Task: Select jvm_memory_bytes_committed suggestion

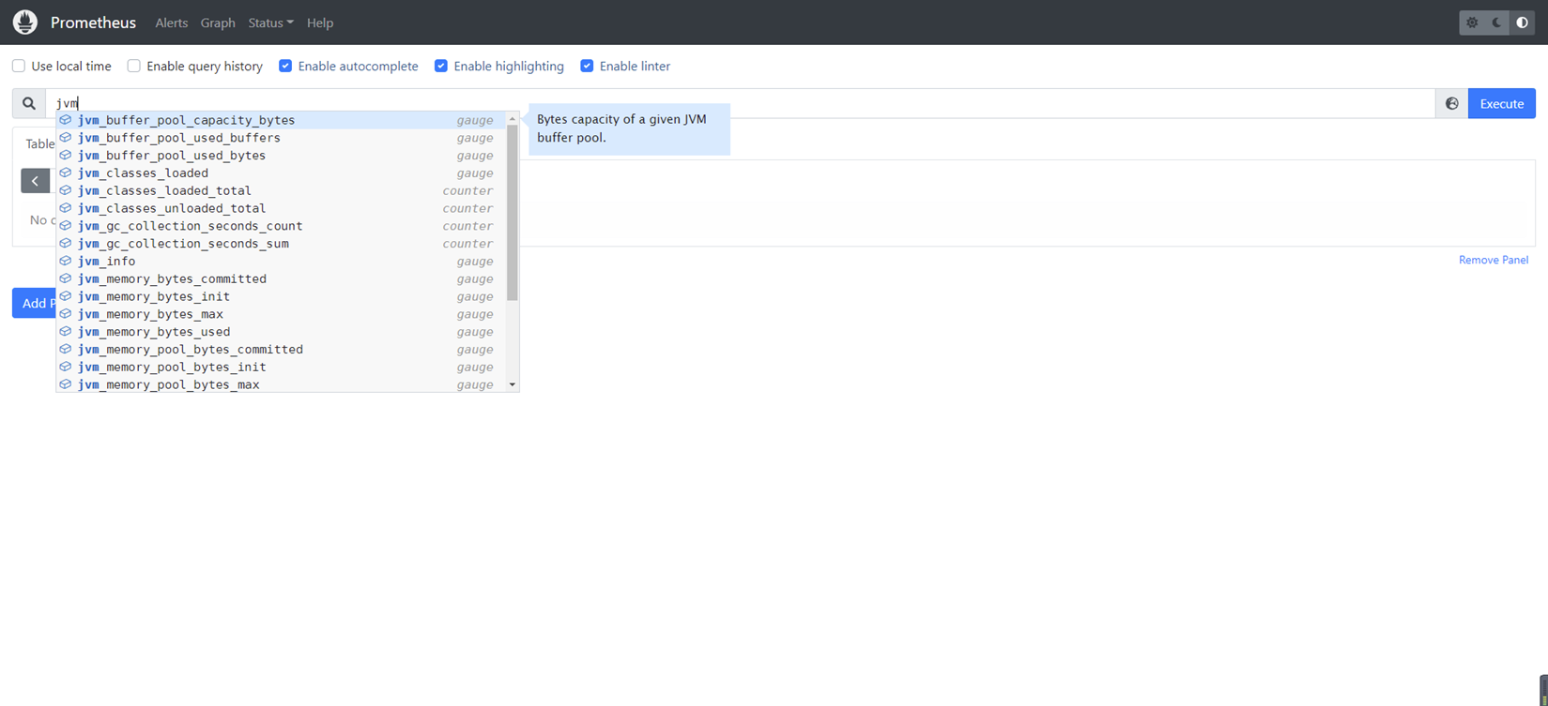Action: (x=282, y=278)
